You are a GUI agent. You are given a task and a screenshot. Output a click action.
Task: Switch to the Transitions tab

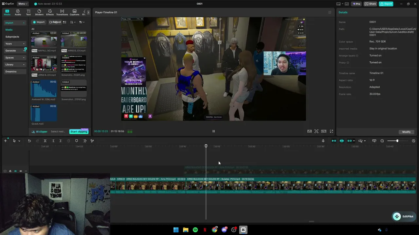point(62,12)
